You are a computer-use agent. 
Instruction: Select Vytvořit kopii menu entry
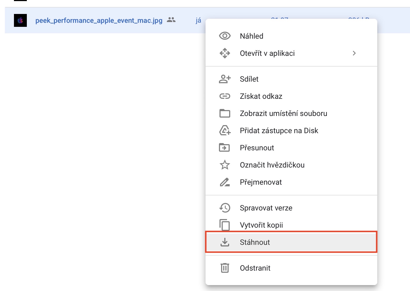click(x=261, y=225)
